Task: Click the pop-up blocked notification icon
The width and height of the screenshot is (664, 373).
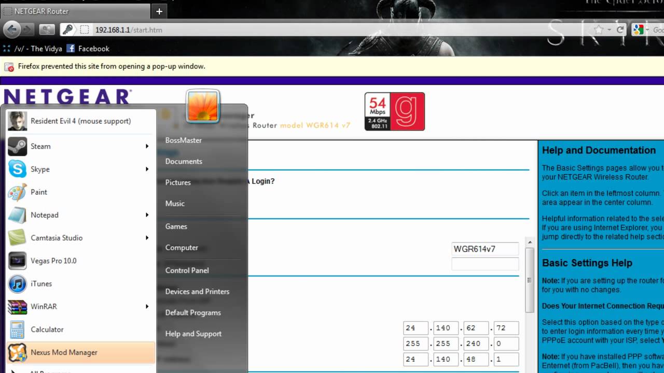Action: 9,67
